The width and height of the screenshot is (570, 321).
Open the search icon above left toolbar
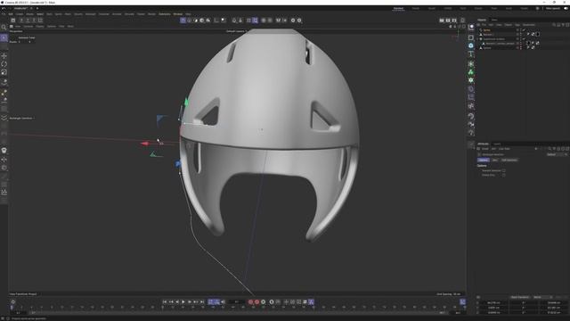pos(4,28)
